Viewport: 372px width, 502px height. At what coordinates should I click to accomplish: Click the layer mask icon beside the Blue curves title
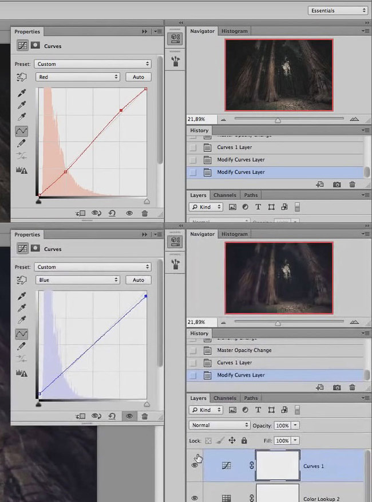[x=35, y=248]
